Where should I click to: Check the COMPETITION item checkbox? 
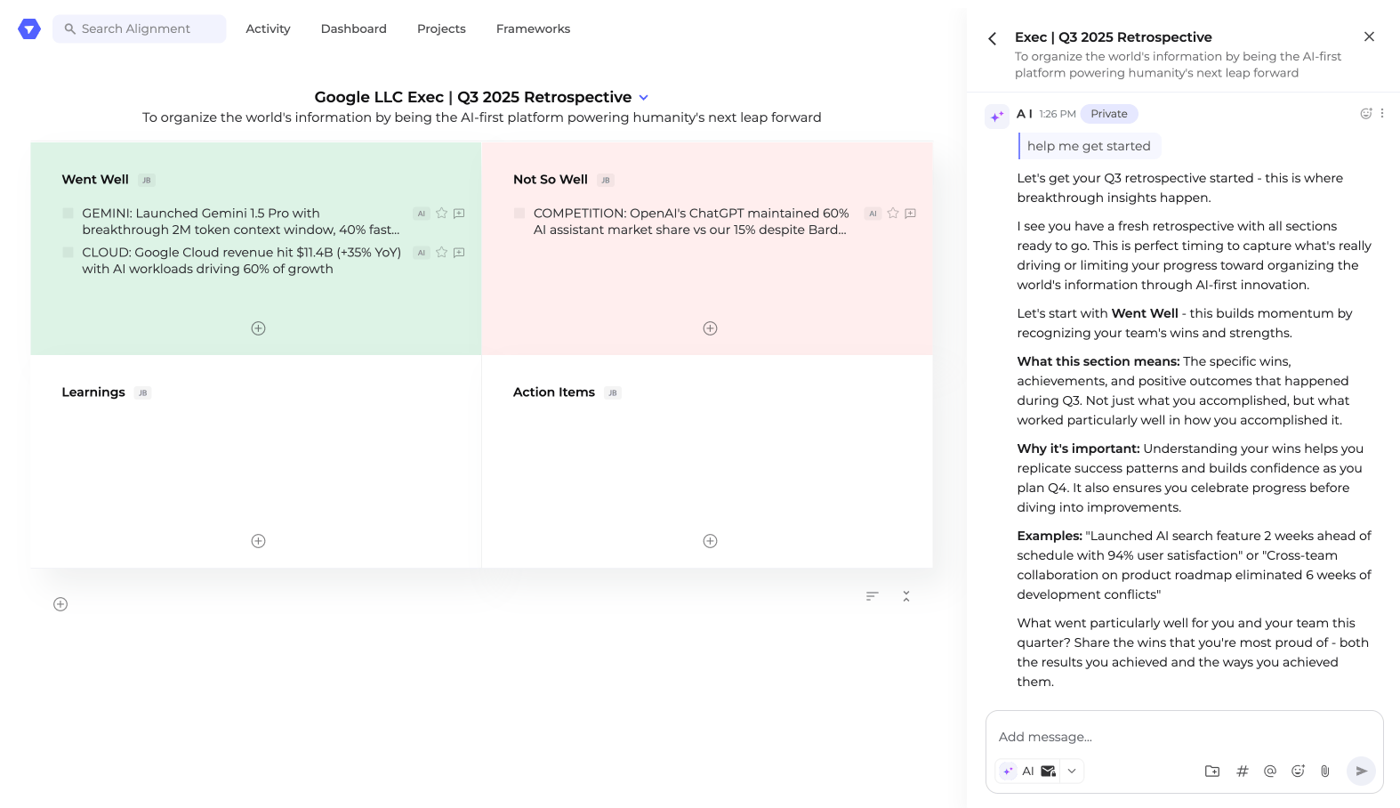(519, 214)
